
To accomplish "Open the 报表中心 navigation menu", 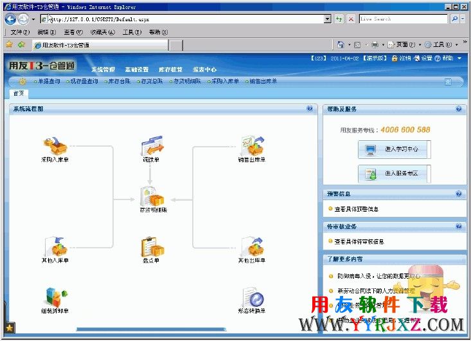I will coord(204,69).
